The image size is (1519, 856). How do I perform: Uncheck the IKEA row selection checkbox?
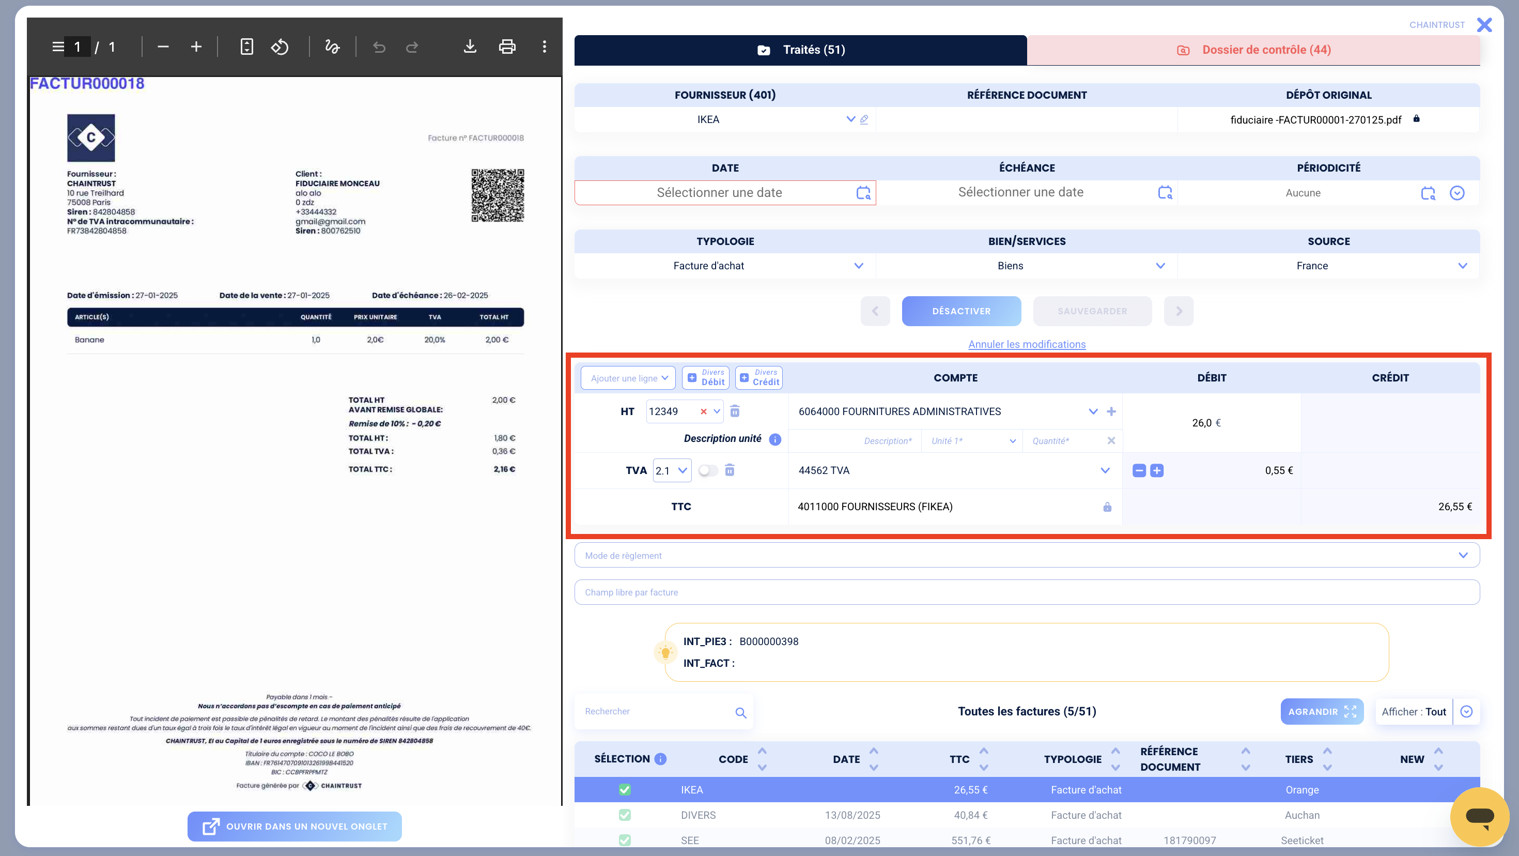pyautogui.click(x=625, y=789)
